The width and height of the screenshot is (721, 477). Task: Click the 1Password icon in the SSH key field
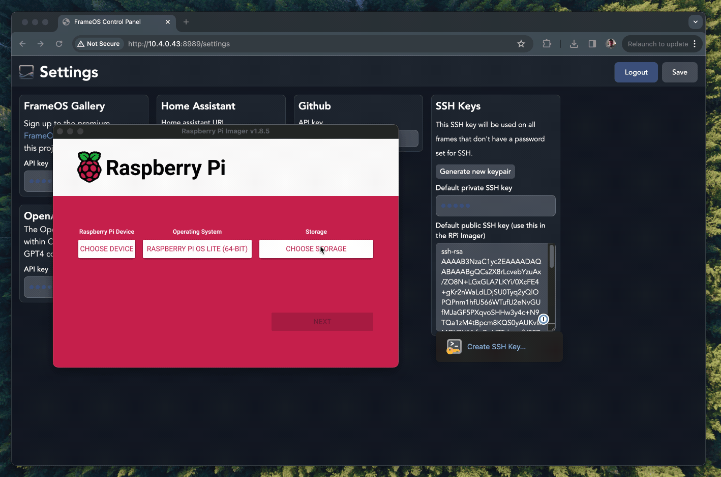pos(544,319)
